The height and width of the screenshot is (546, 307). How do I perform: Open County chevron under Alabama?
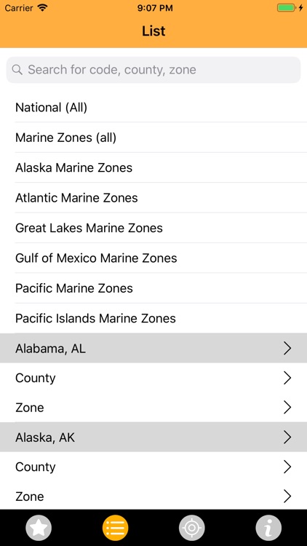287,378
